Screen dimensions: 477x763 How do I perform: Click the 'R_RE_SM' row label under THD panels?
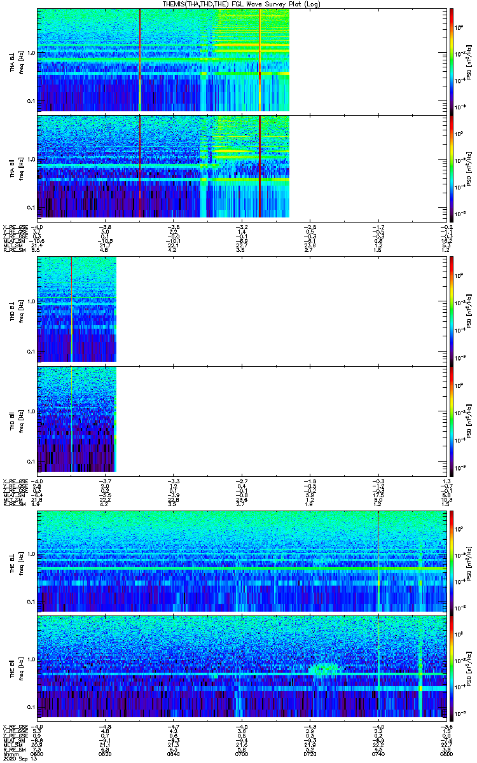[13, 504]
